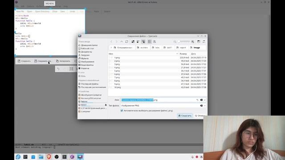Viewport: 285px width, 160px height.
Task: Revert the file name to its default
Action: point(197,100)
